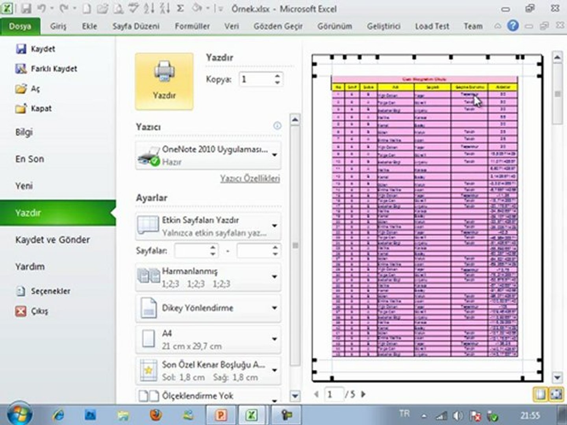Viewport: 567px width, 425px height.
Task: Toggle Show Margins button below preview
Action: pyautogui.click(x=541, y=394)
